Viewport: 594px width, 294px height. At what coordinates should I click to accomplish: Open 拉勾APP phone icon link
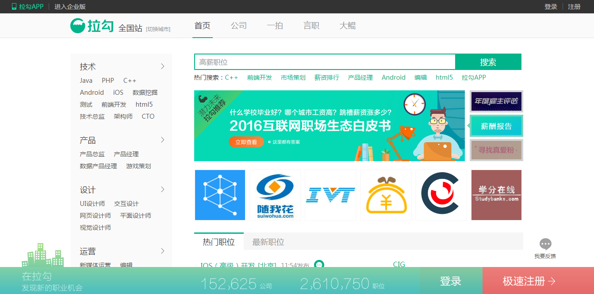27,7
